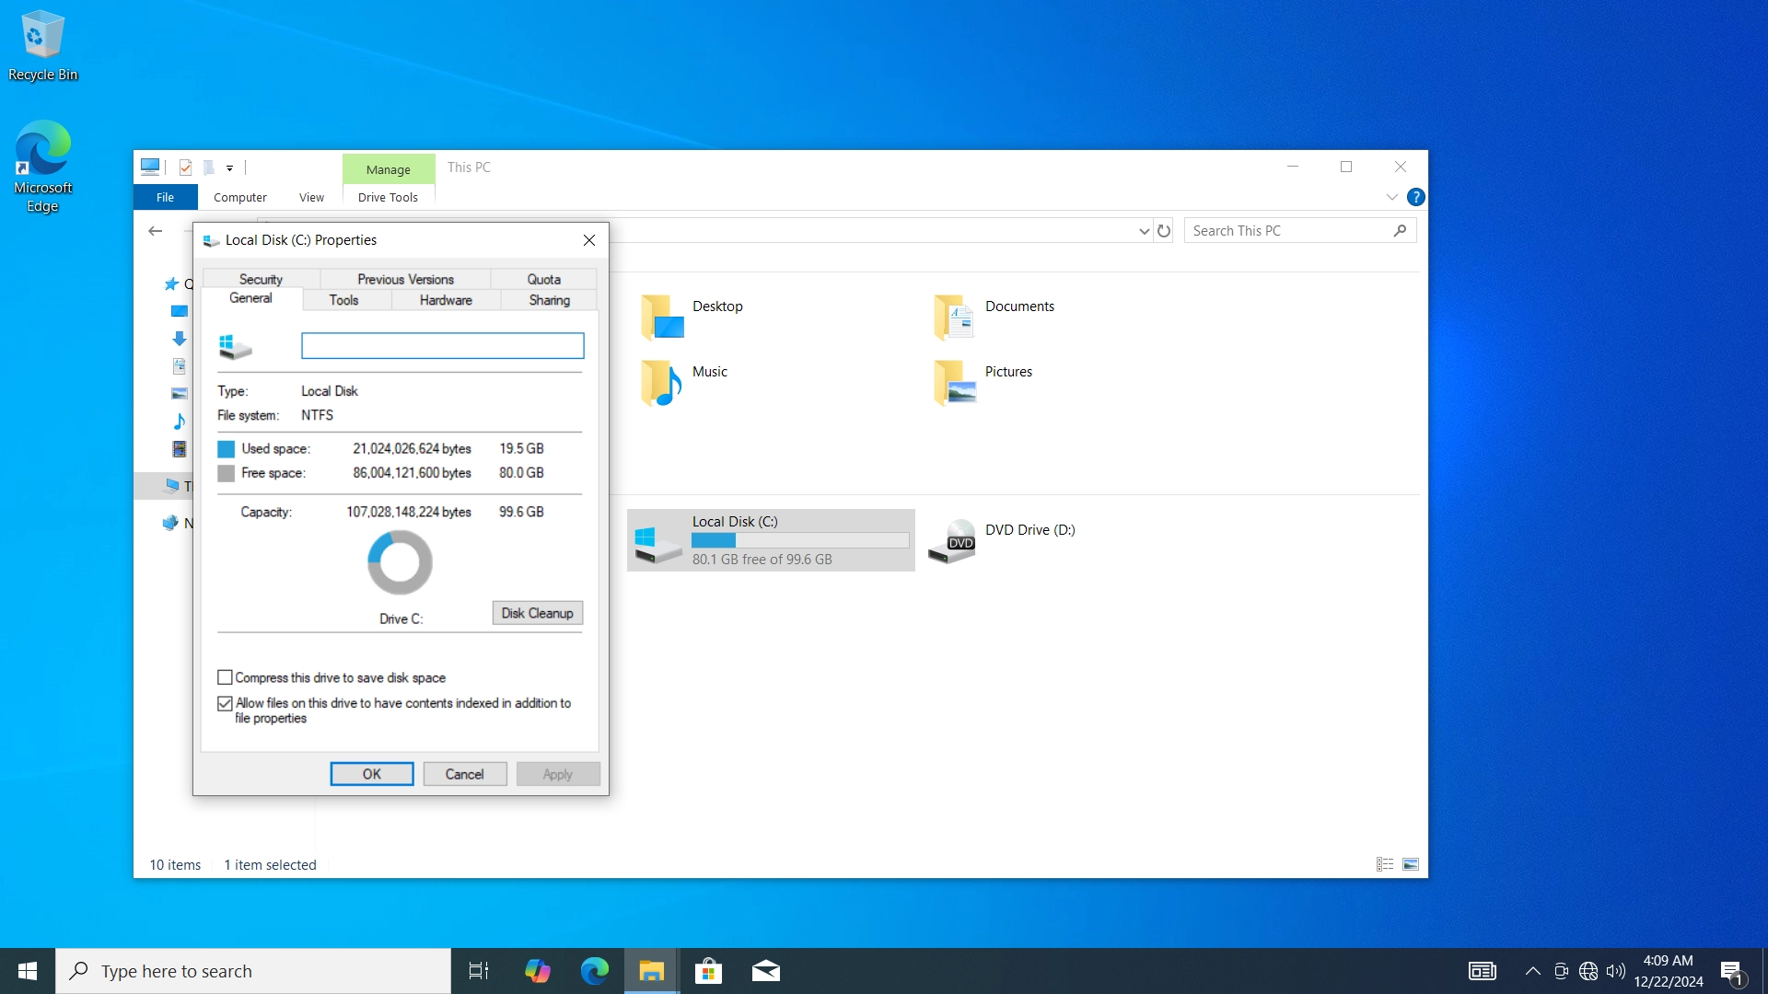
Task: Click the refresh button in address bar
Action: point(1164,231)
